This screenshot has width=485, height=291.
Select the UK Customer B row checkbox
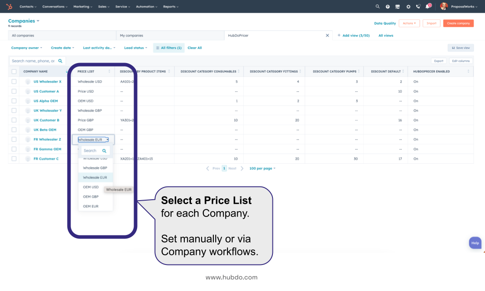(x=14, y=120)
